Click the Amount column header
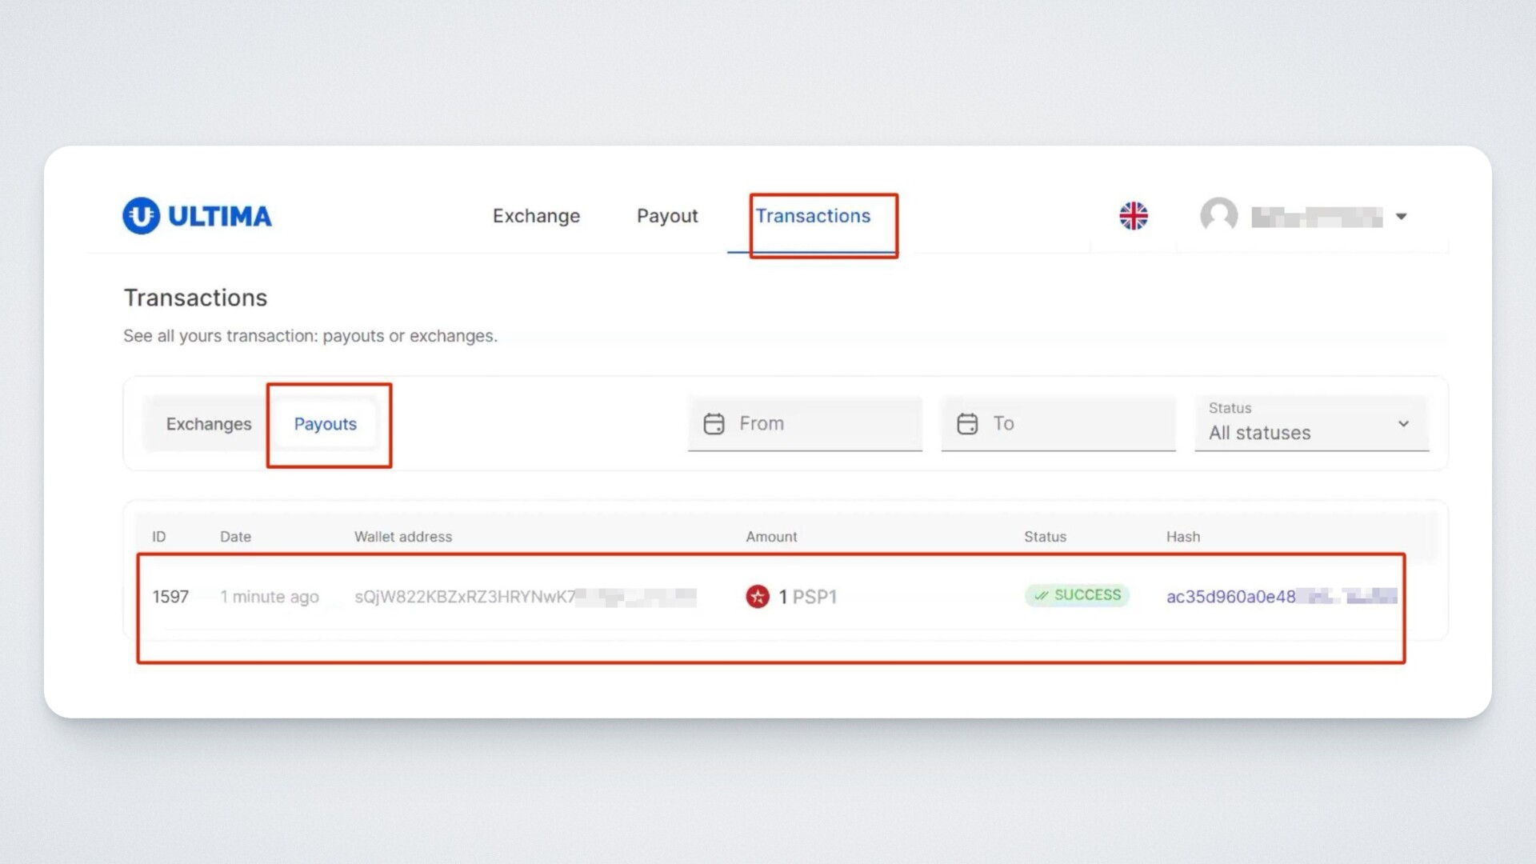 [771, 537]
